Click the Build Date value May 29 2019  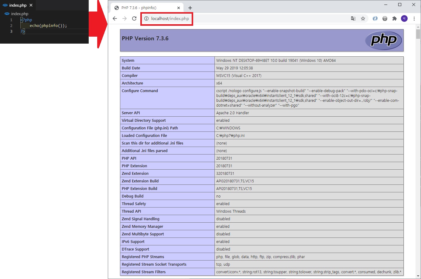(x=234, y=68)
